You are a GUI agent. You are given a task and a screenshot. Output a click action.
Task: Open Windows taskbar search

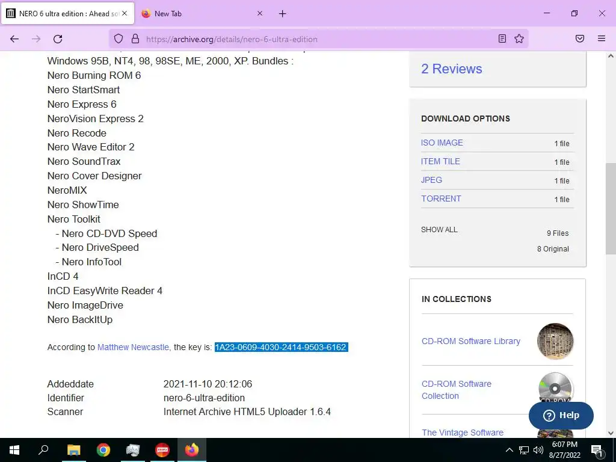43,450
